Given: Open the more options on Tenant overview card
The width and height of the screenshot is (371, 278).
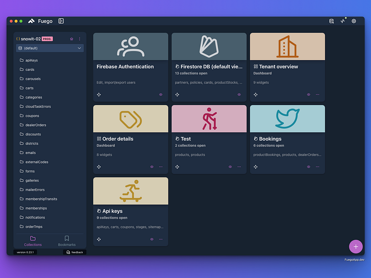Looking at the screenshot, I should pyautogui.click(x=318, y=95).
